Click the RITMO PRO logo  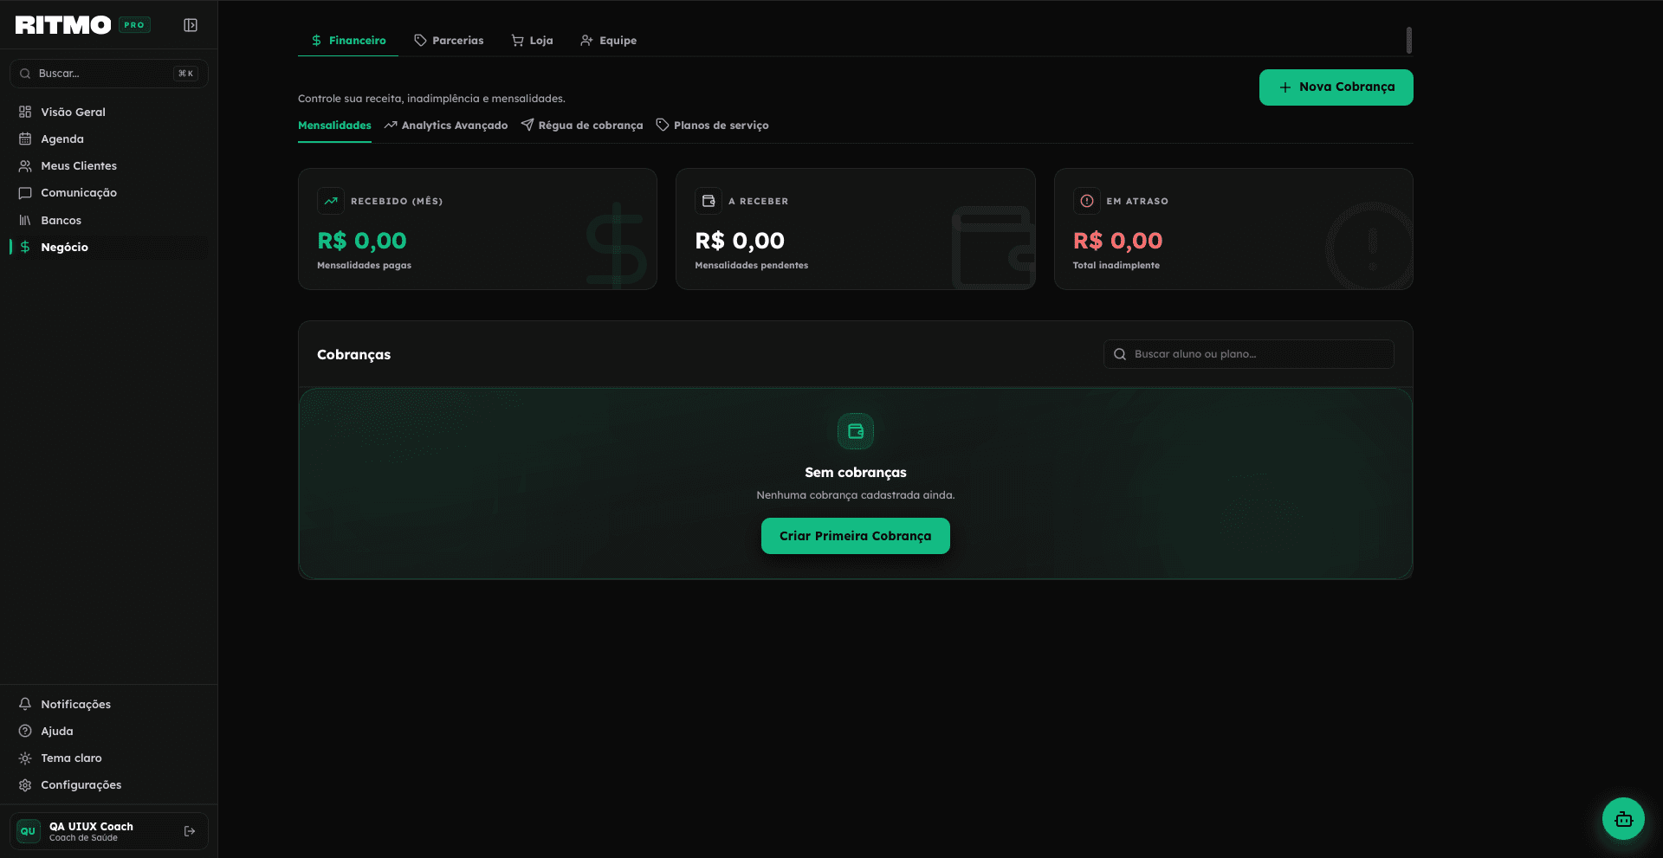pos(83,25)
